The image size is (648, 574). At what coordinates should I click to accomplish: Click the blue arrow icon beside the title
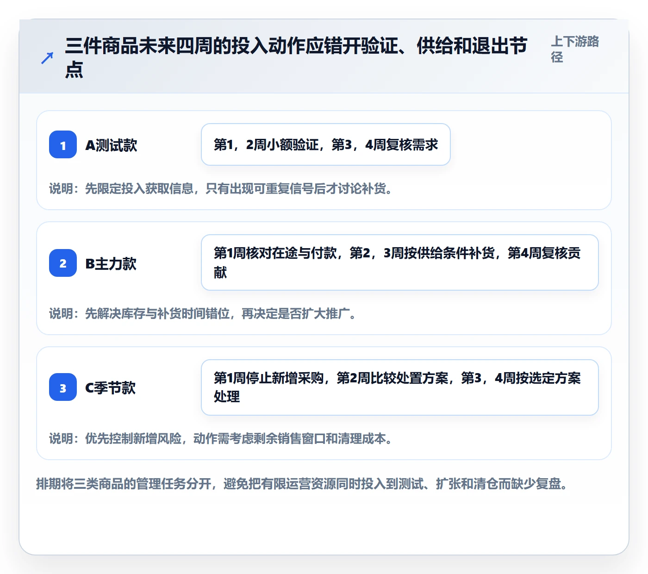[47, 58]
